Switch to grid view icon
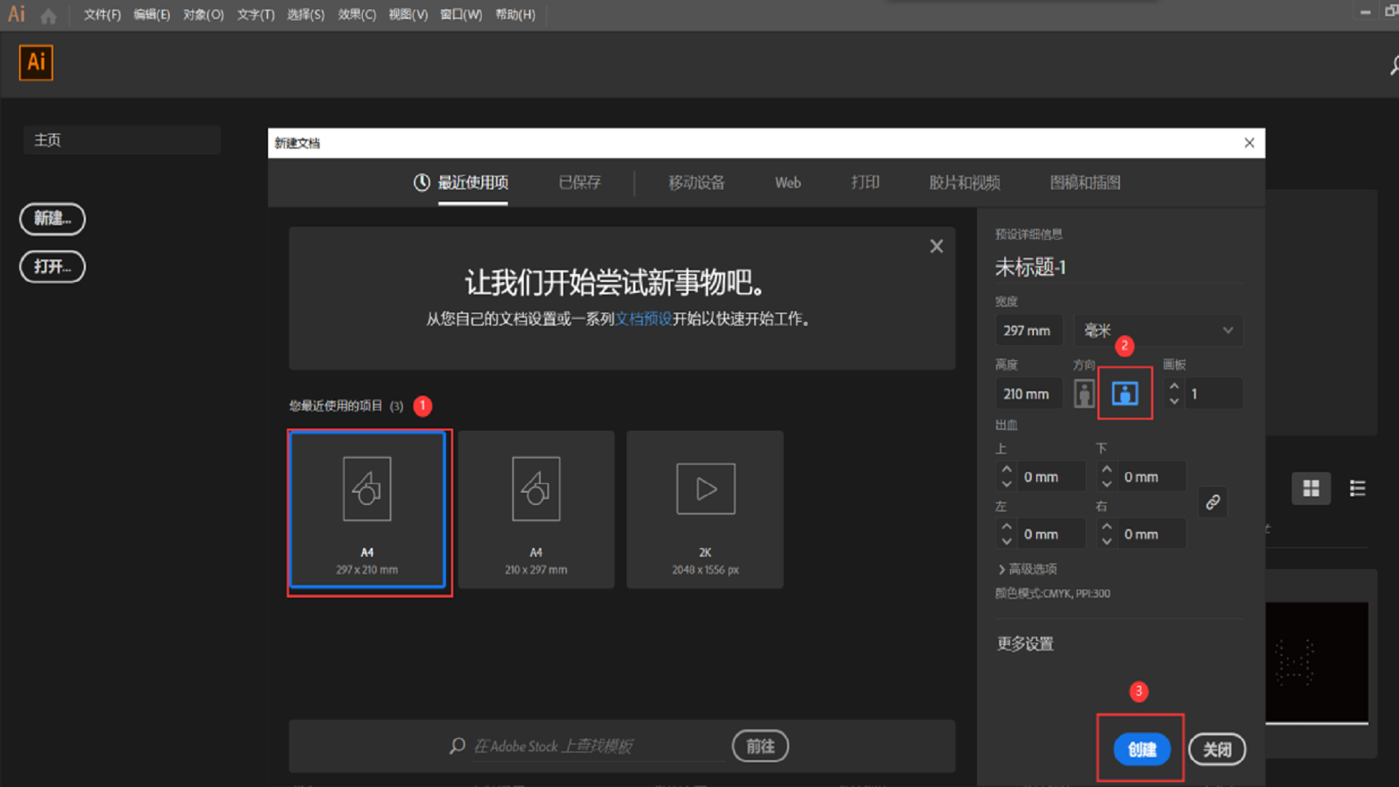The image size is (1399, 787). [1311, 488]
